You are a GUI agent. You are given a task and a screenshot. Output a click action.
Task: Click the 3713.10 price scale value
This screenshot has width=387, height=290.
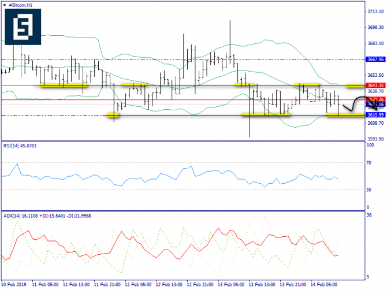point(375,12)
